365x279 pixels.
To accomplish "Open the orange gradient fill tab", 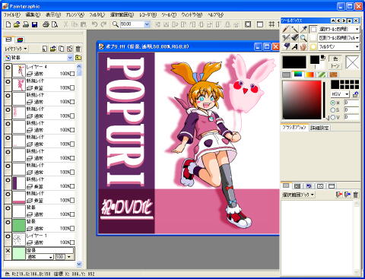I will click(x=309, y=75).
